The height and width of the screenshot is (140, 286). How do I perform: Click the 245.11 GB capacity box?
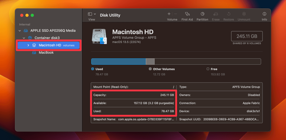click(x=247, y=36)
